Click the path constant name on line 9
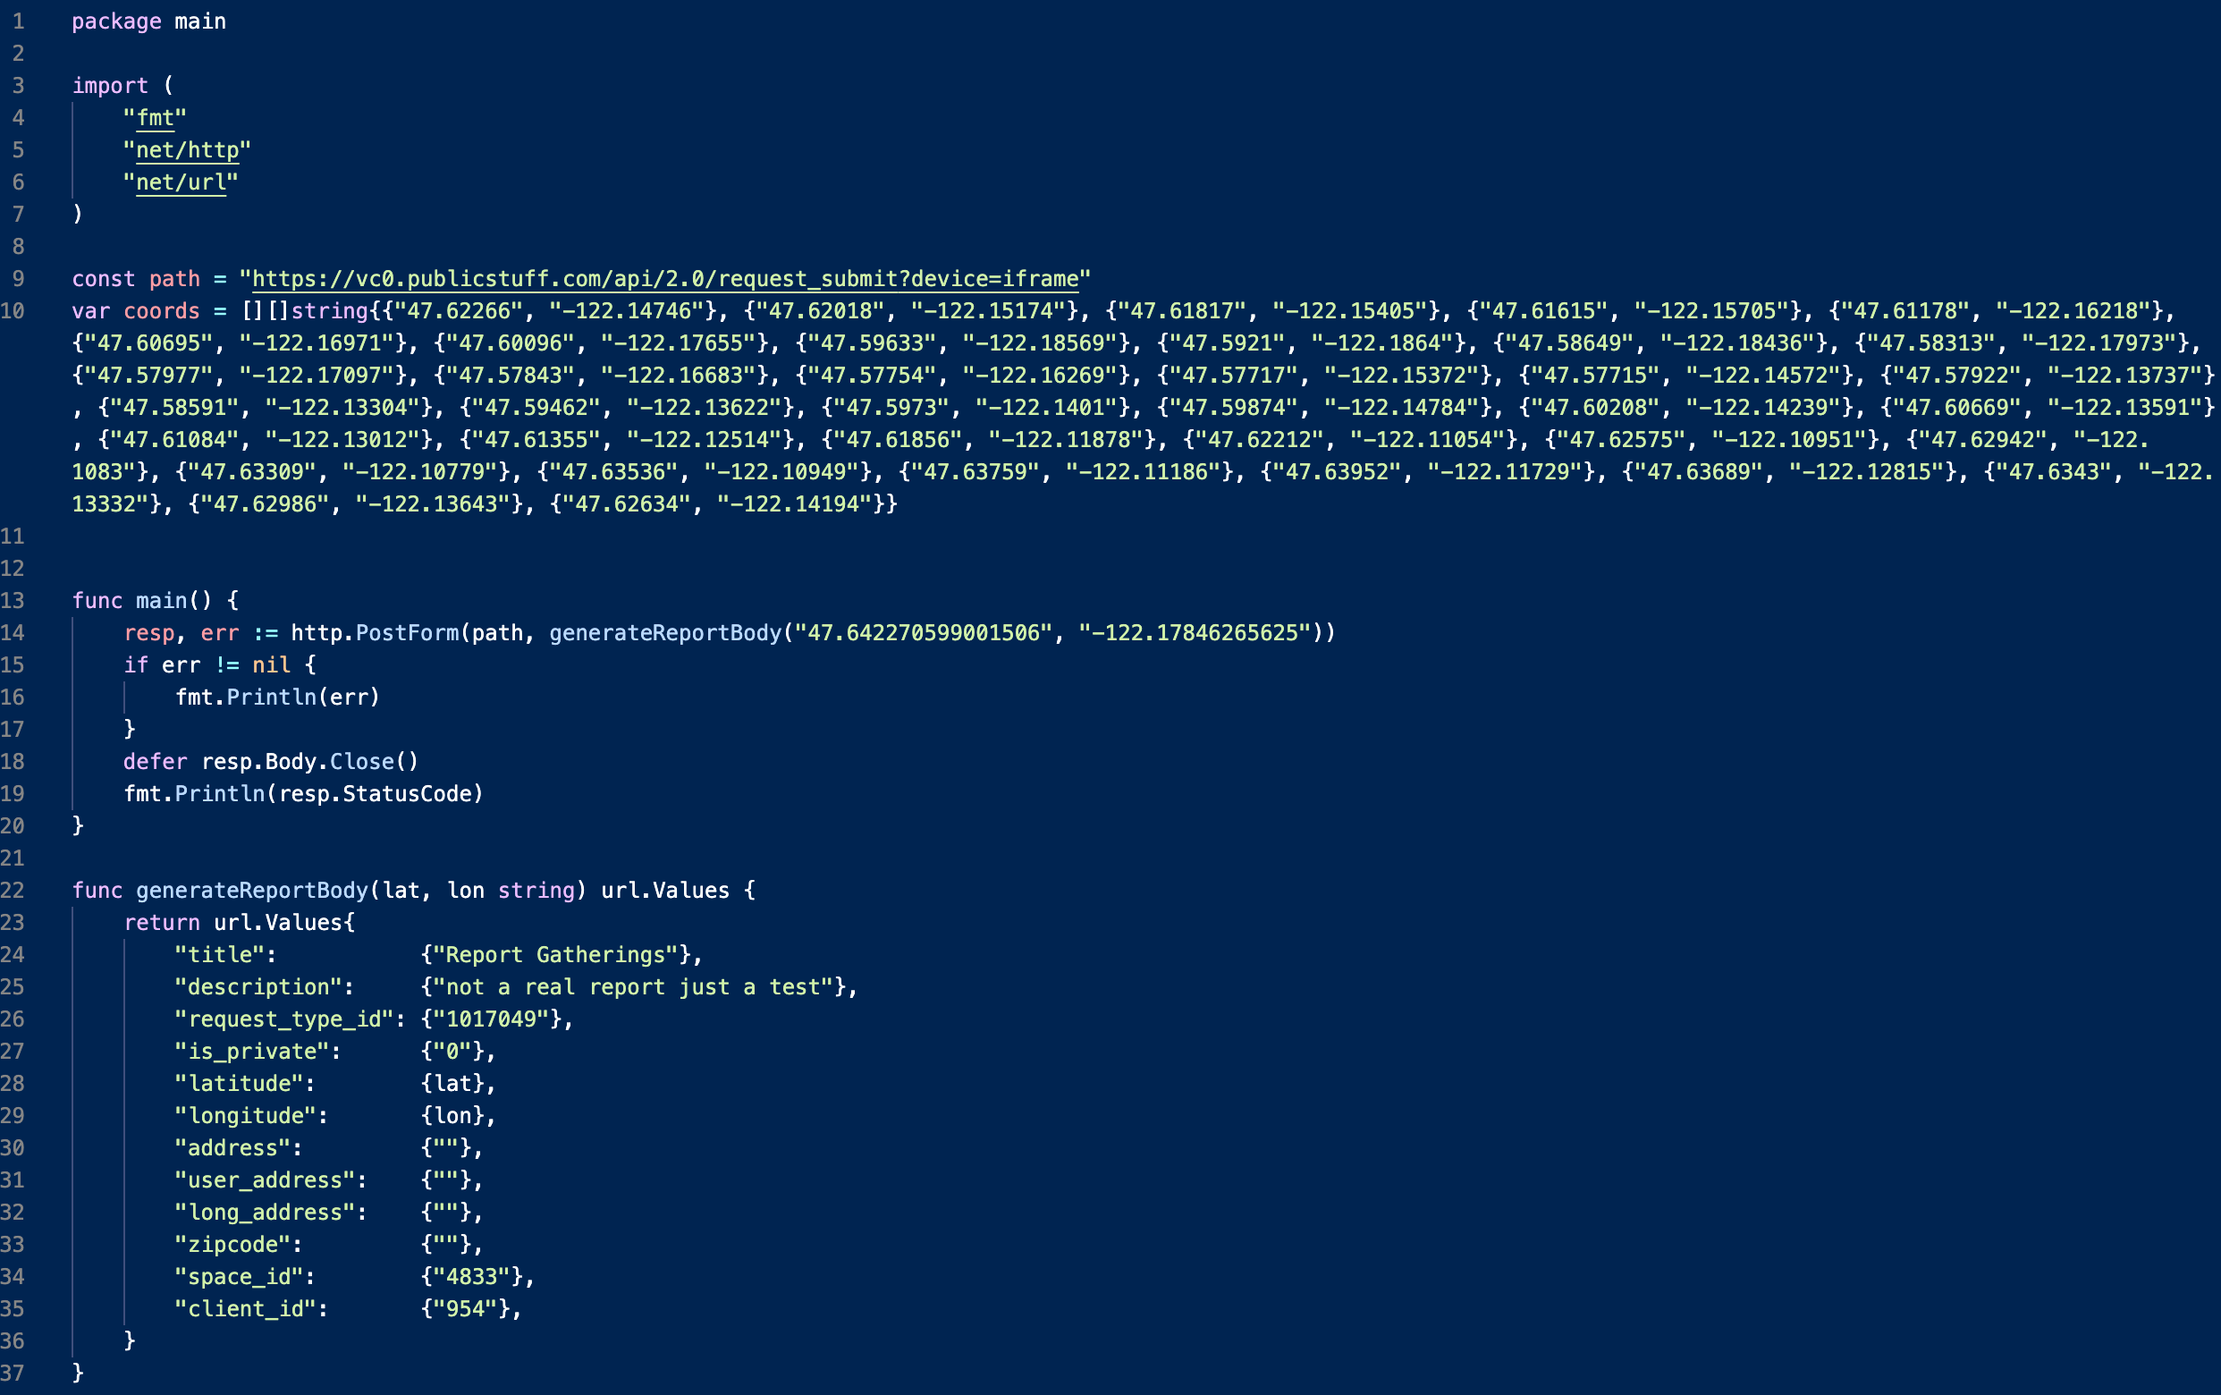This screenshot has height=1395, width=2221. [x=174, y=279]
